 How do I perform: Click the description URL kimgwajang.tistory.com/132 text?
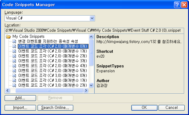pyautogui.click(x=126, y=42)
